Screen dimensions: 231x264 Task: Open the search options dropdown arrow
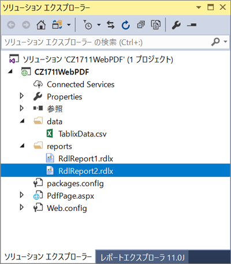tap(225, 42)
